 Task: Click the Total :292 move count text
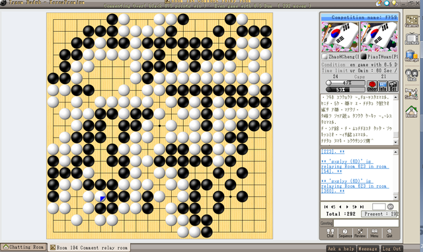(340, 214)
